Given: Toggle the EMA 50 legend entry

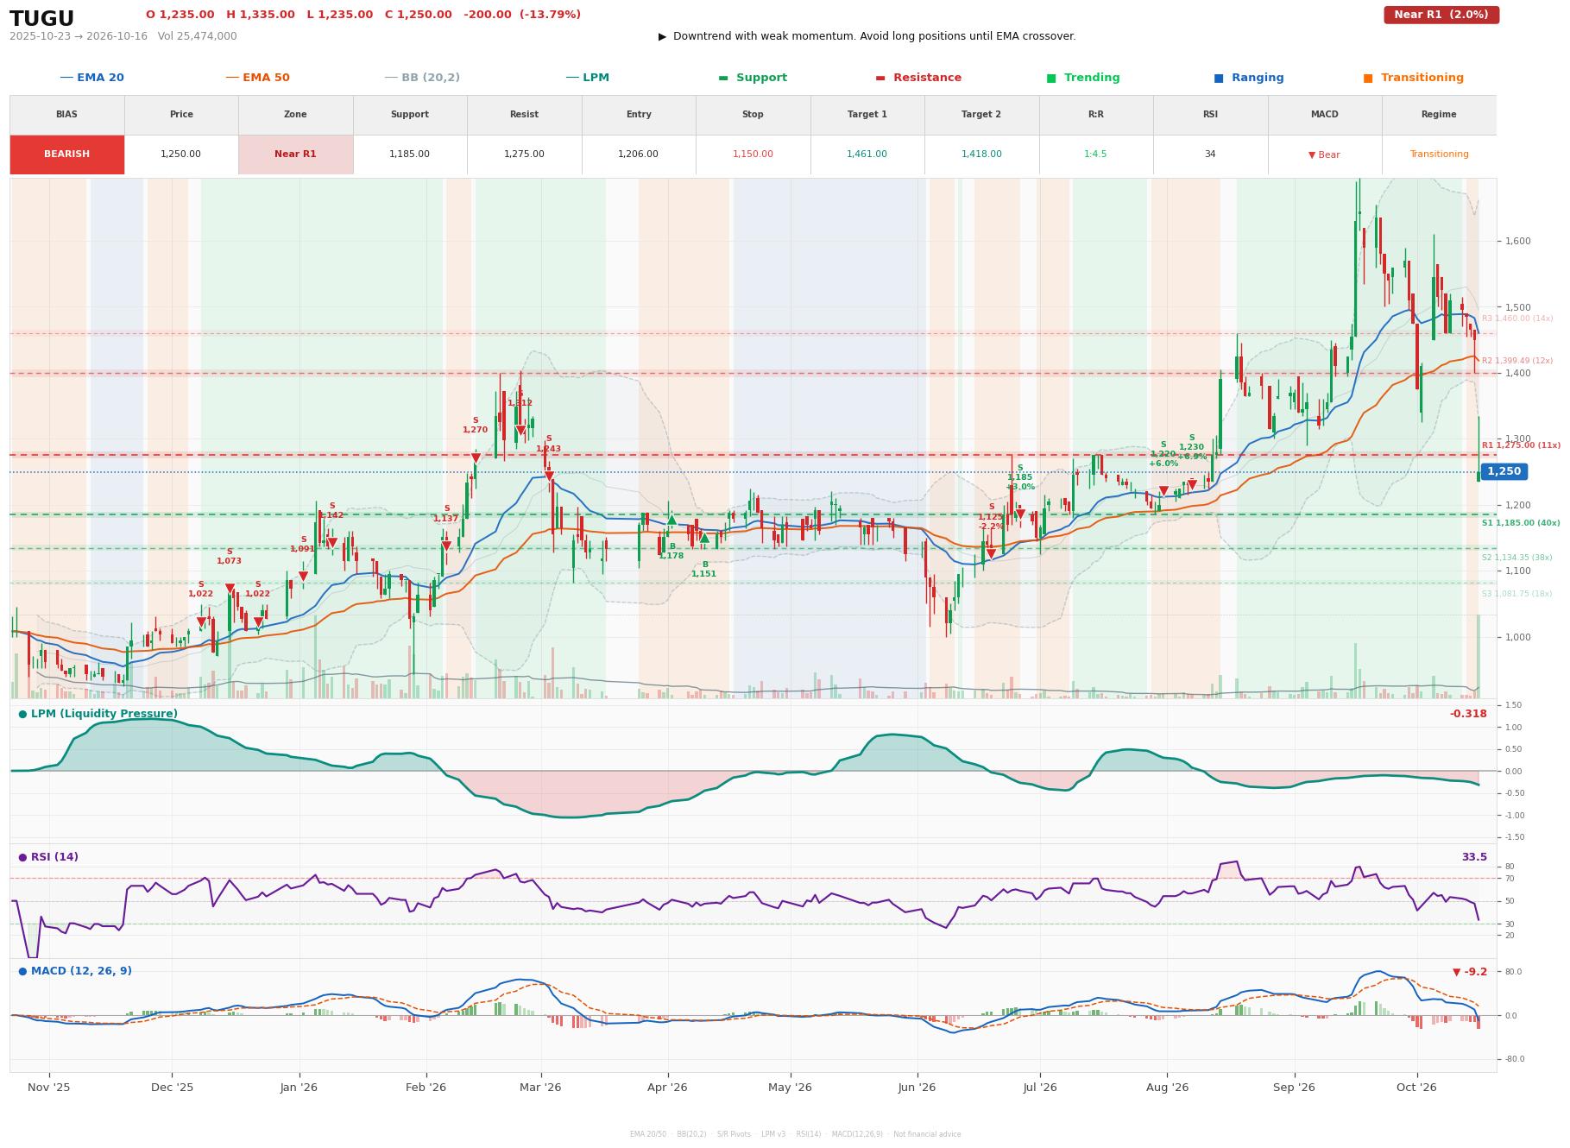Looking at the screenshot, I should click(257, 78).
